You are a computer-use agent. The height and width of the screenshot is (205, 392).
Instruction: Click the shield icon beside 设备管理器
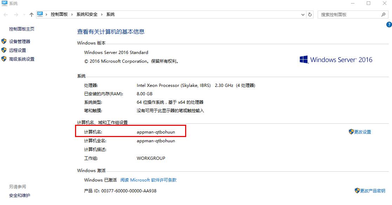(4, 41)
